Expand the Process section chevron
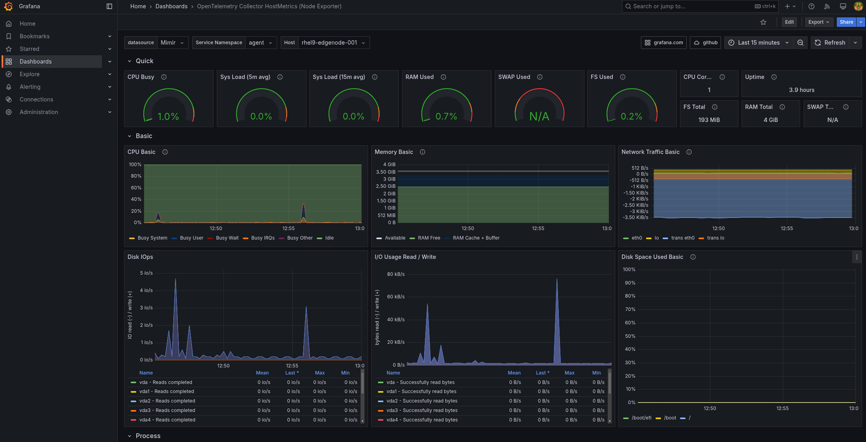 pyautogui.click(x=129, y=435)
